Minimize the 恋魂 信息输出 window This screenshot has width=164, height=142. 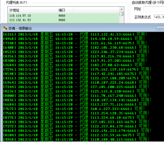coord(160,28)
